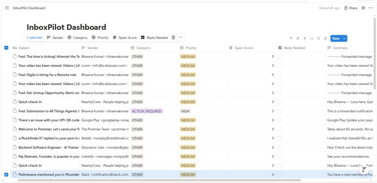The image size is (377, 183).
Task: Open Priority cell of Welcome to Postman row
Action: (x=203, y=129)
